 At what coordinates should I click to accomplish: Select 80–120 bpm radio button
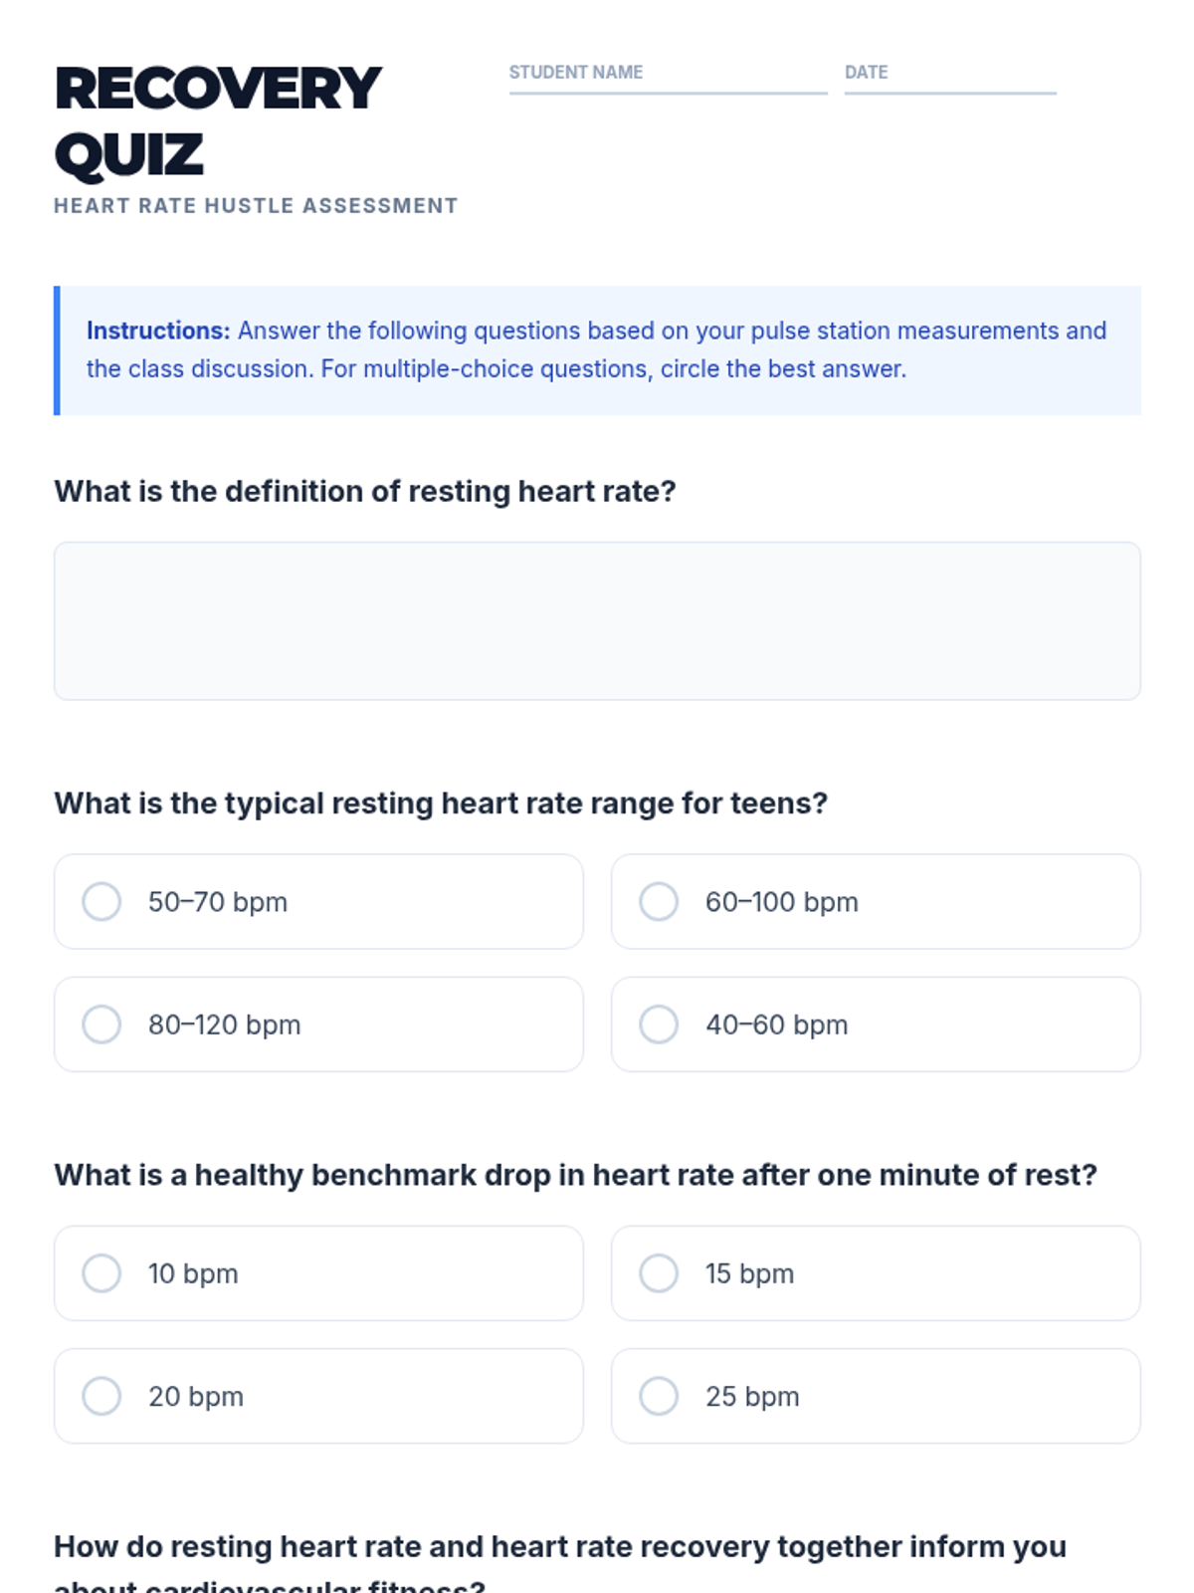pos(101,1024)
